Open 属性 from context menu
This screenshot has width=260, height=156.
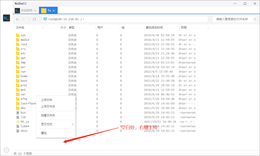(x=44, y=133)
